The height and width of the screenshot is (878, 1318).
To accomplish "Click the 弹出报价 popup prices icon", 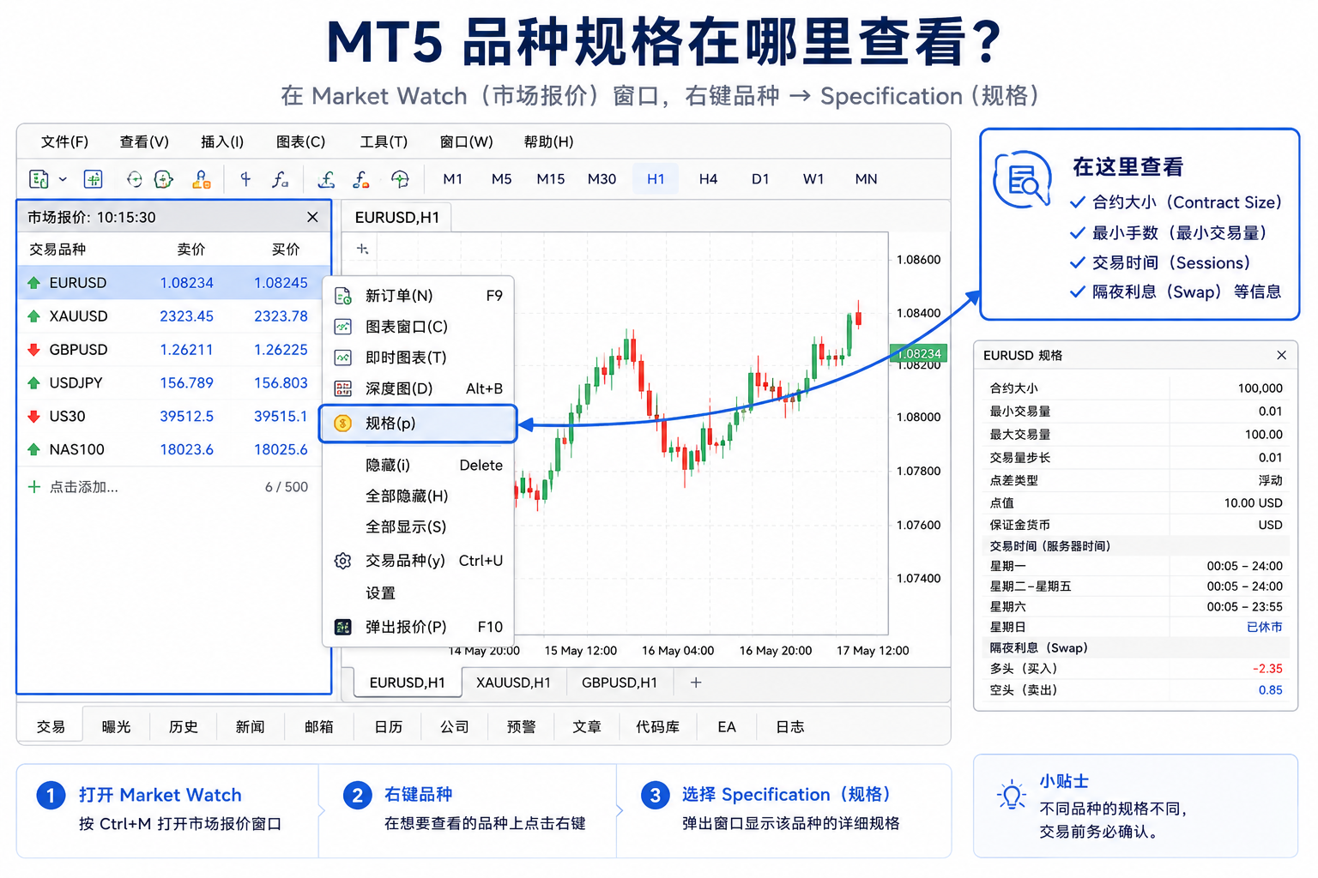I will [342, 627].
